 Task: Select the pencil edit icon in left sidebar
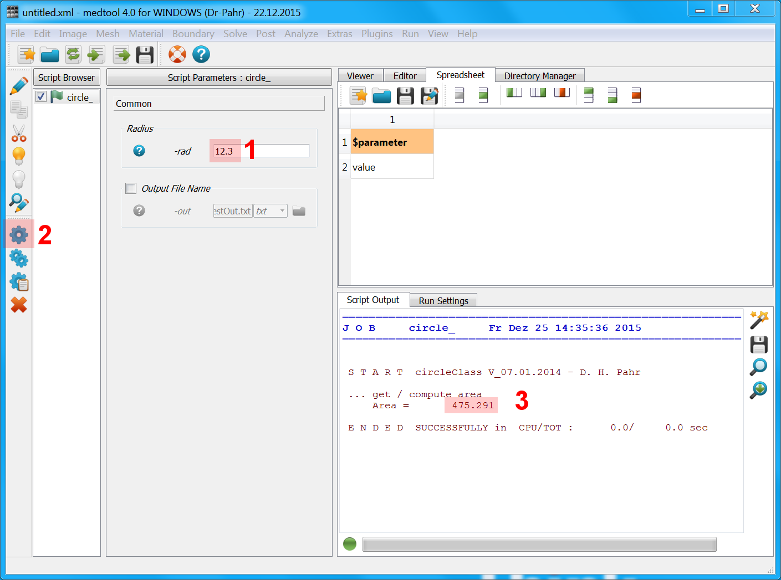(19, 86)
